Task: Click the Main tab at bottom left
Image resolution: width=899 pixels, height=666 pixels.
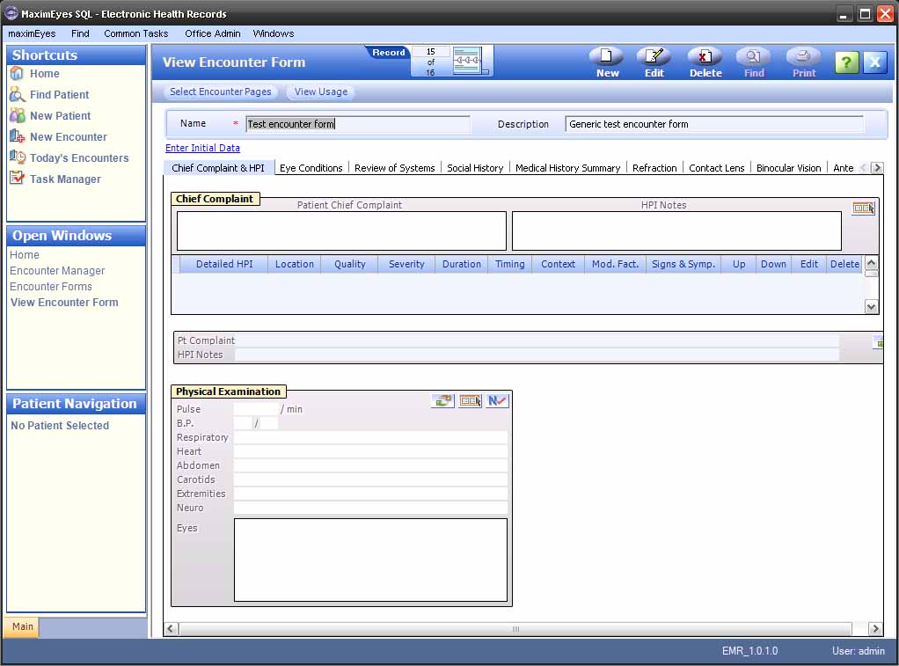Action: pos(22,626)
